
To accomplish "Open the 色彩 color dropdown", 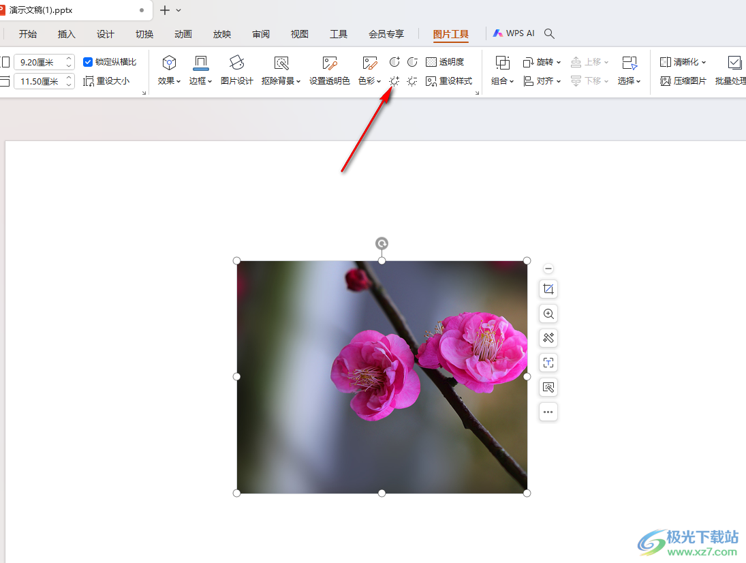I will click(x=370, y=70).
